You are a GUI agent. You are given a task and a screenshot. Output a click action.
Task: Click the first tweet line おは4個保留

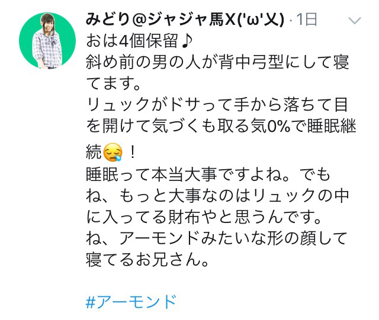click(x=132, y=41)
